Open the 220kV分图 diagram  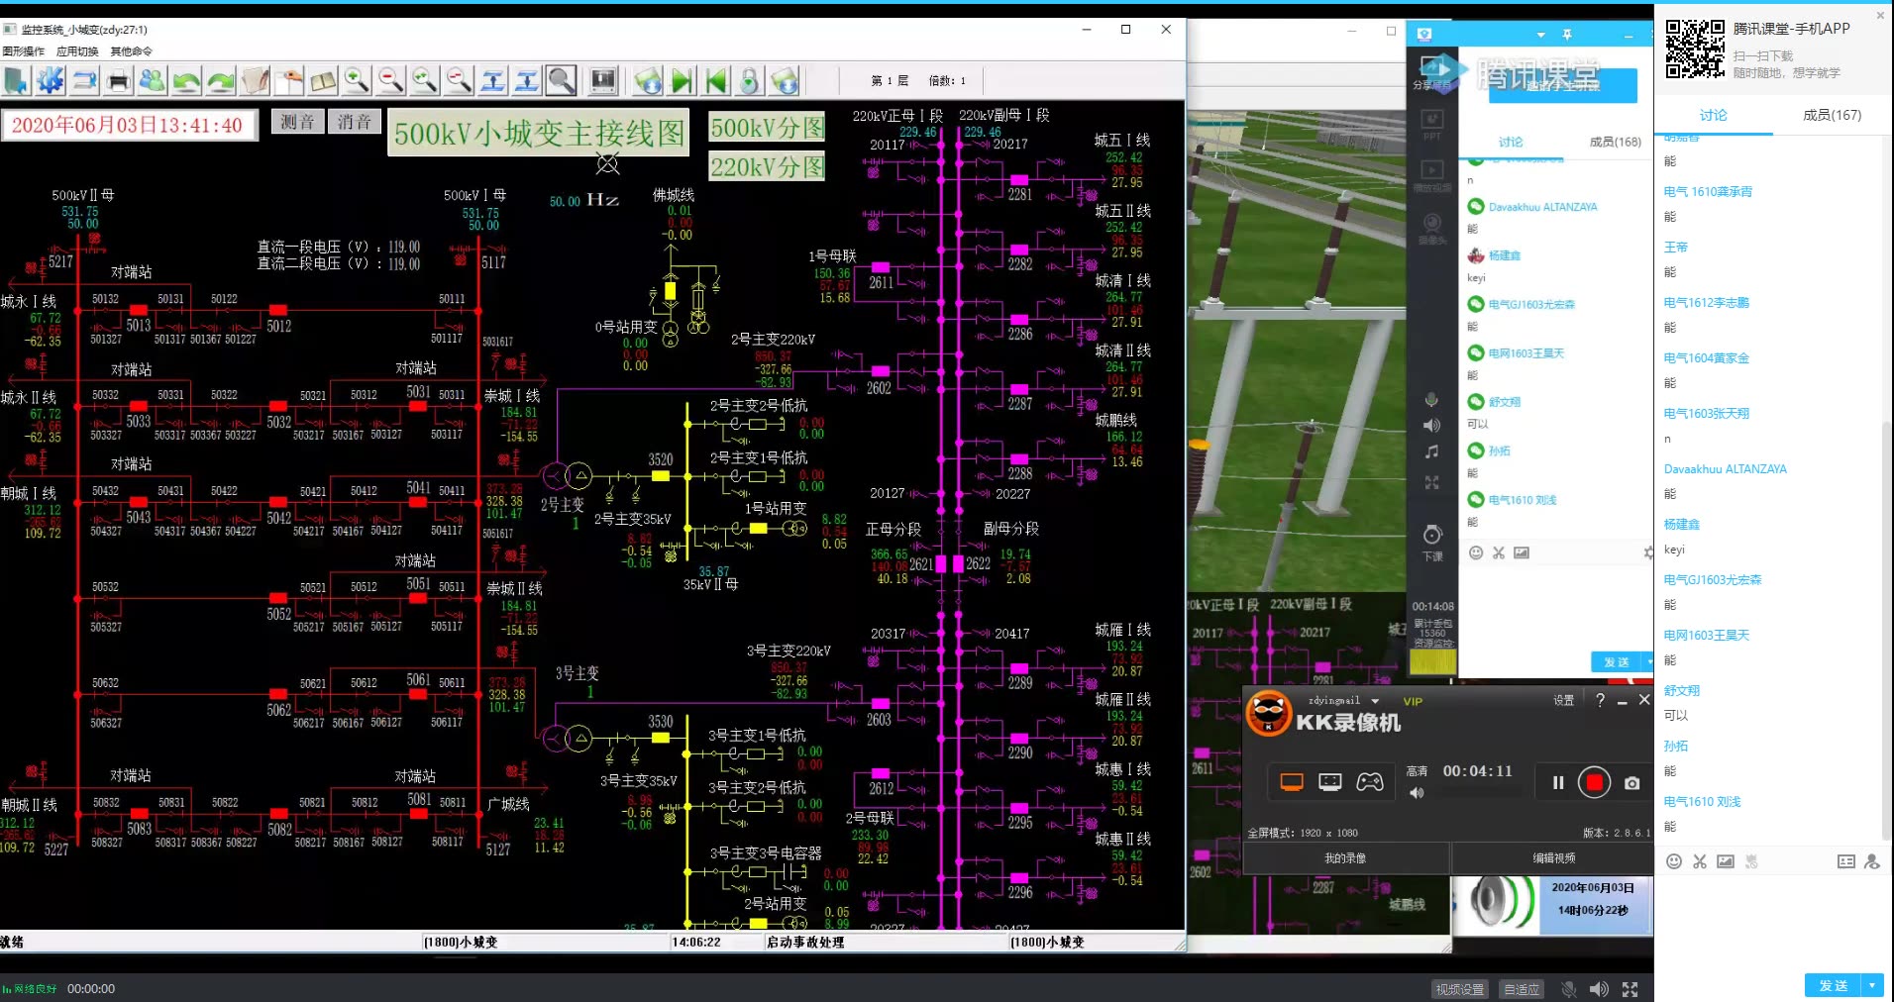(x=767, y=166)
